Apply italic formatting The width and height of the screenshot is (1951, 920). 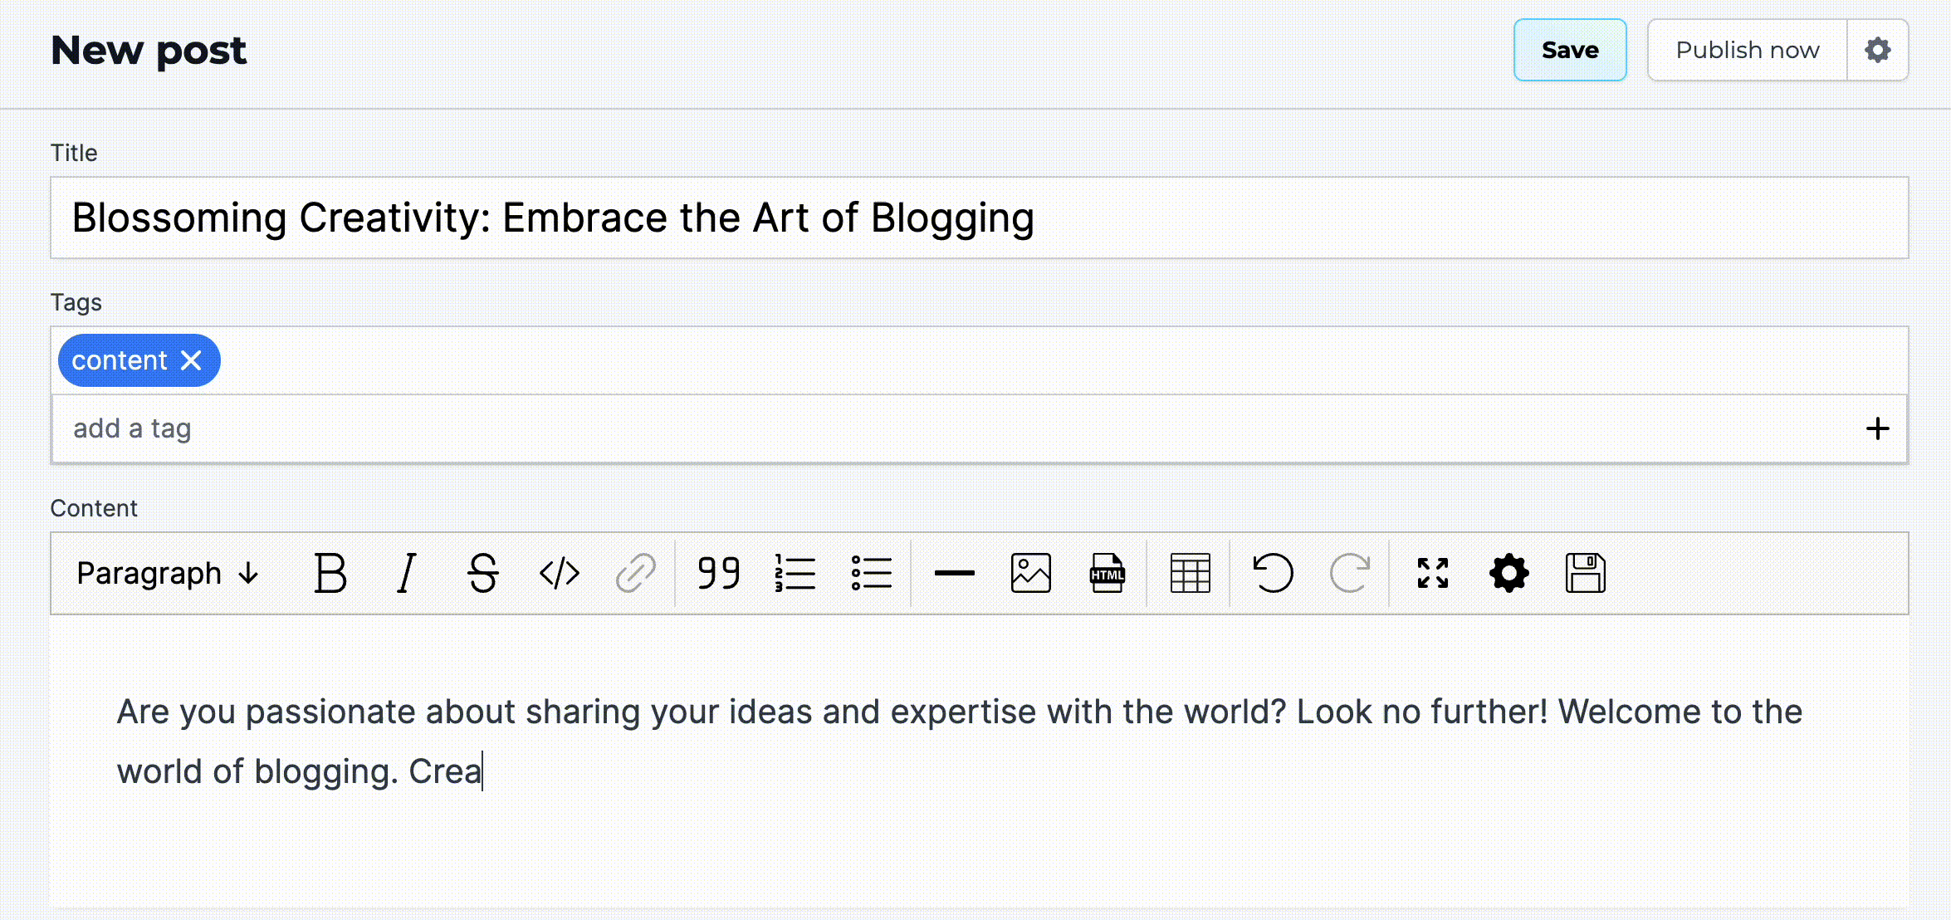point(406,573)
